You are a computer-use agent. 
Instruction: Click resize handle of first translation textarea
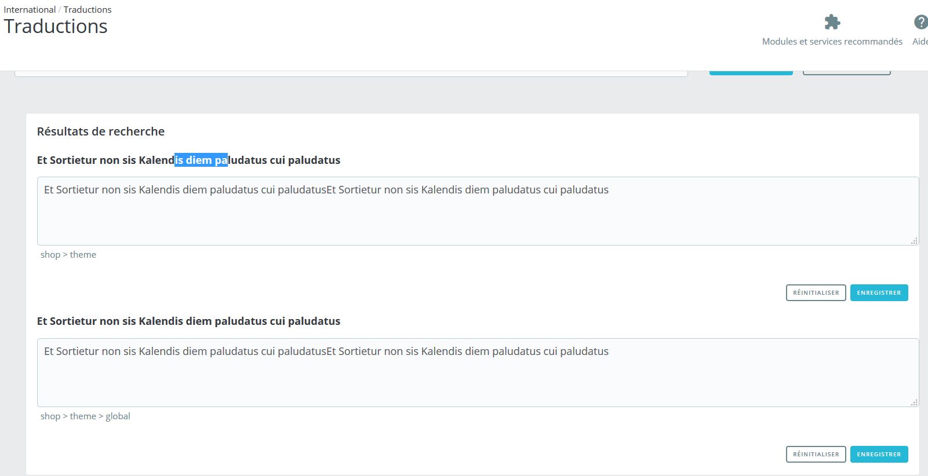[914, 240]
